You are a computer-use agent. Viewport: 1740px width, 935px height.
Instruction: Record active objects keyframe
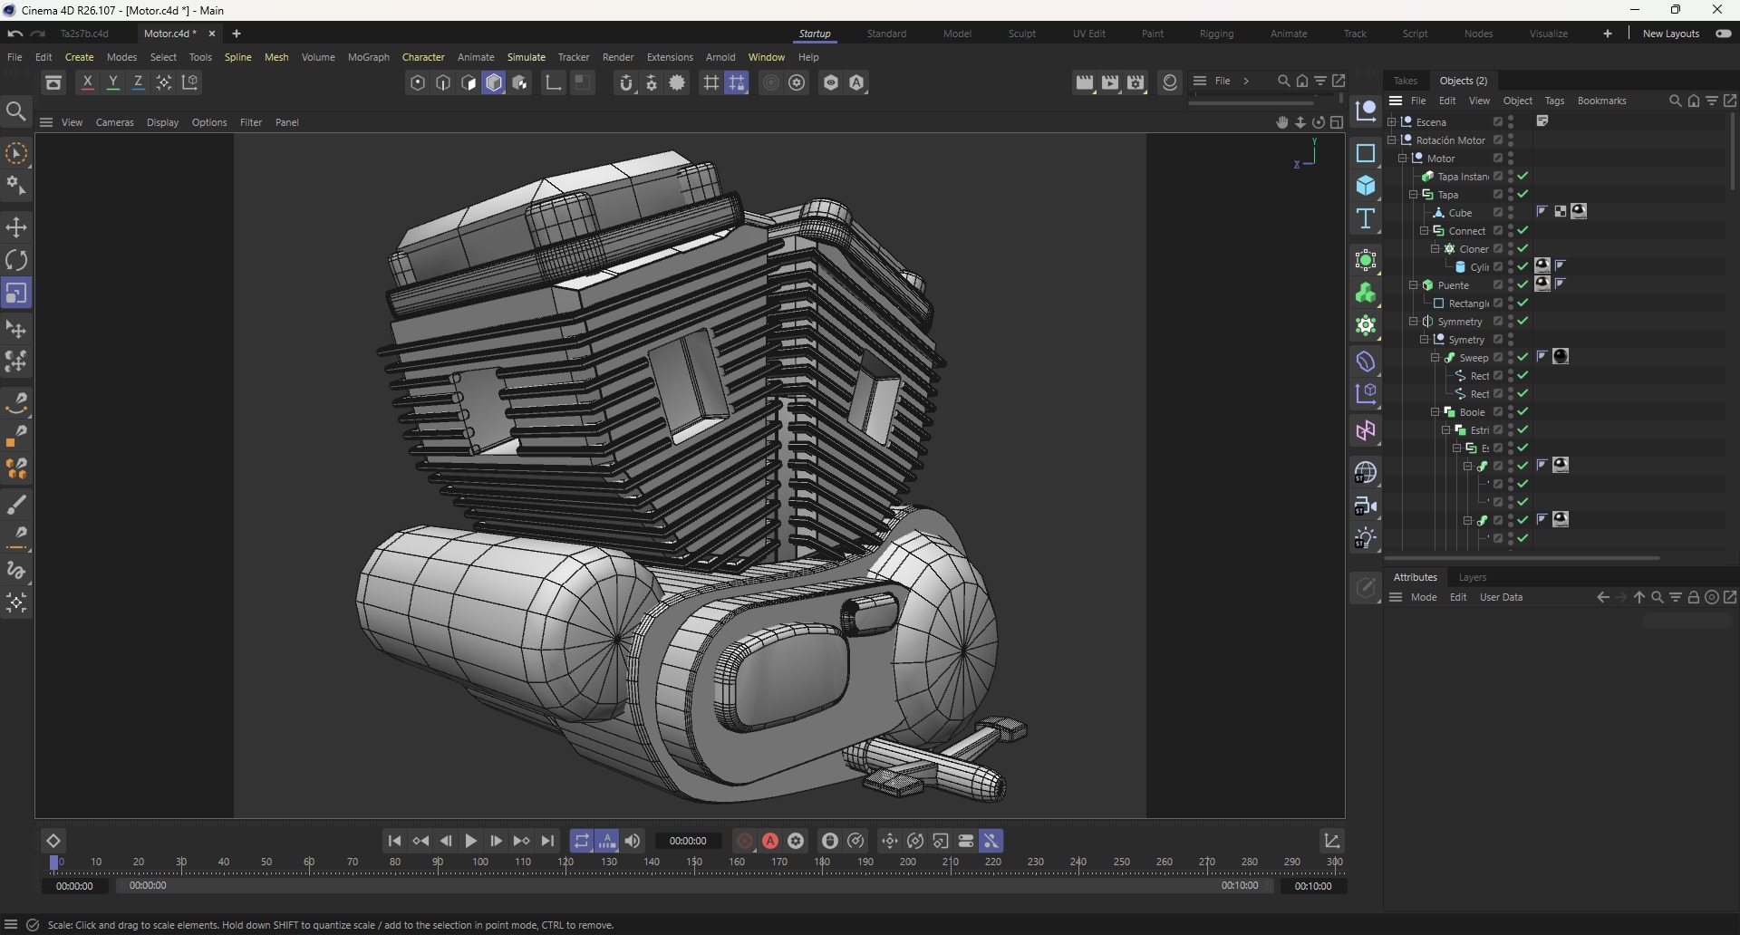coord(745,842)
